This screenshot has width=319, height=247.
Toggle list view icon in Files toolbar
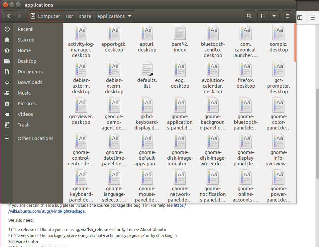(x=263, y=16)
